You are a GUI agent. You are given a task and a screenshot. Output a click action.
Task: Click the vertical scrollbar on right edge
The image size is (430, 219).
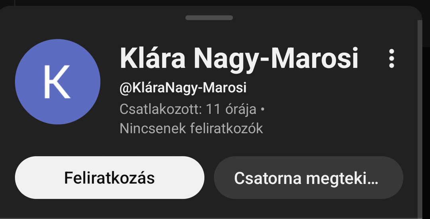(x=420, y=118)
